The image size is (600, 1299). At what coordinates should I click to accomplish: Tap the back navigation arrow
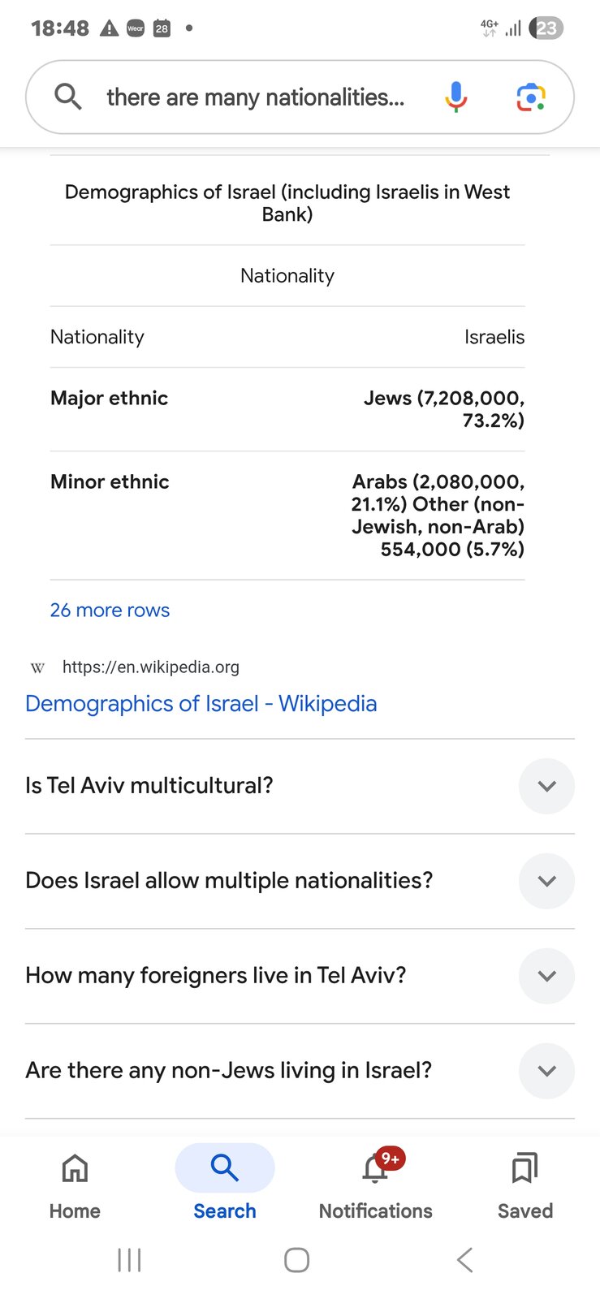point(464,1260)
